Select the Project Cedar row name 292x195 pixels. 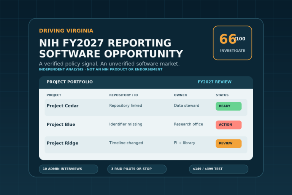click(62, 105)
